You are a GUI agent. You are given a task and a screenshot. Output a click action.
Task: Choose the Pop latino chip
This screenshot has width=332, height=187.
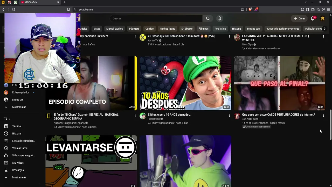click(220, 29)
